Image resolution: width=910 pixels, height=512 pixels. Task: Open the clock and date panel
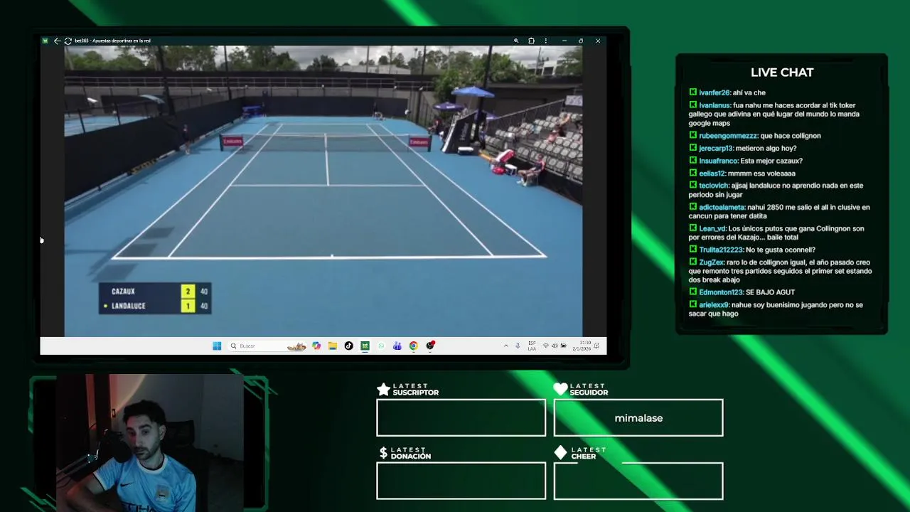(581, 346)
